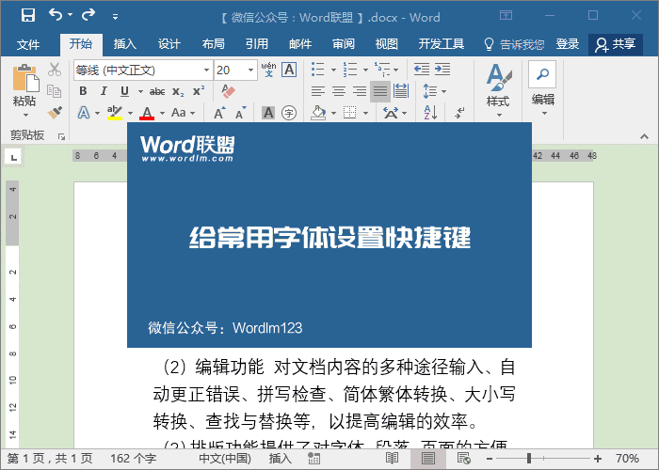Screen dimensions: 659x470
Task: Apply red font color
Action: 147,113
